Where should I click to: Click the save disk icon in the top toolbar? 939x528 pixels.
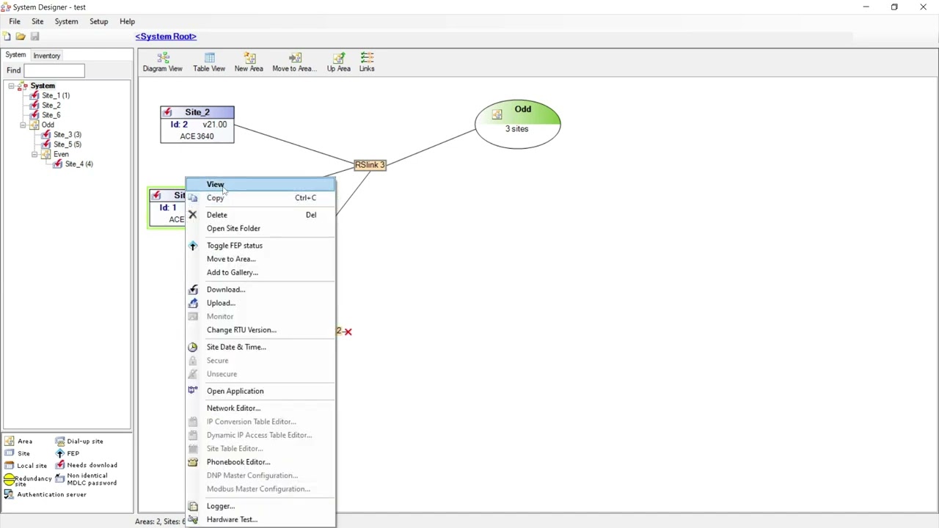[x=34, y=36]
